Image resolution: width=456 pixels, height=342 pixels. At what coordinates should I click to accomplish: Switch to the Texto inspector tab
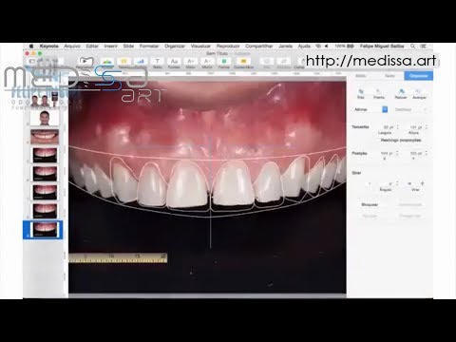[x=389, y=76]
